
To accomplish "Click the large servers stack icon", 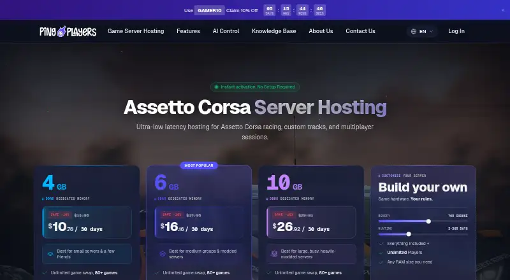I will pyautogui.click(x=275, y=254).
